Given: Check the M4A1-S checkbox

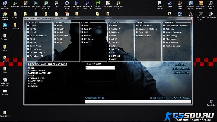Looking at the screenshot, I should (x=110, y=32).
